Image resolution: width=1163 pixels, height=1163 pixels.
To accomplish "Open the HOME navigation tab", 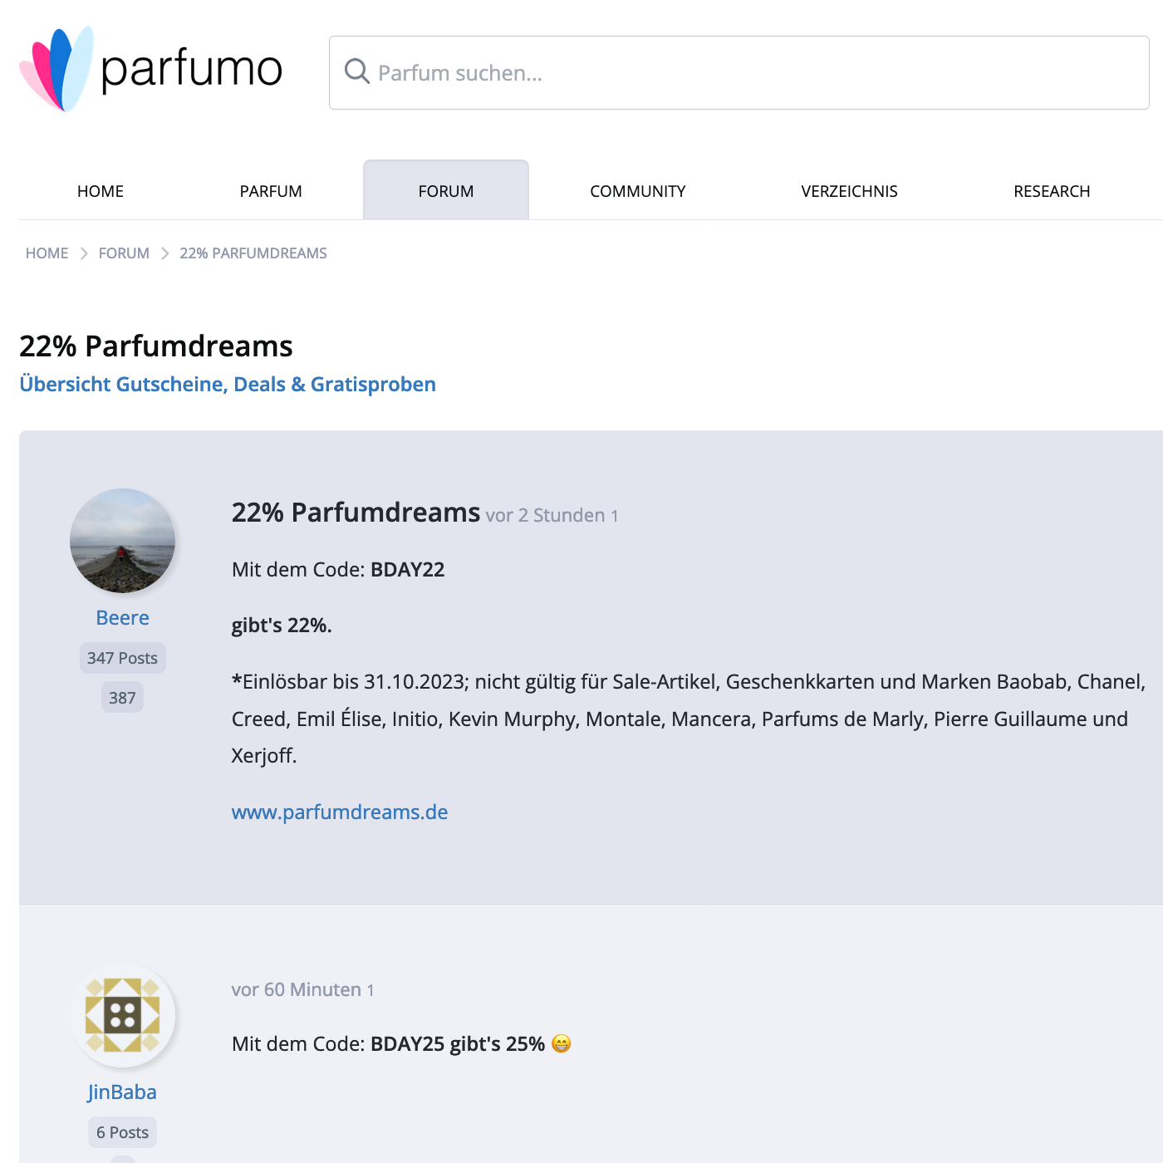I will pyautogui.click(x=101, y=191).
